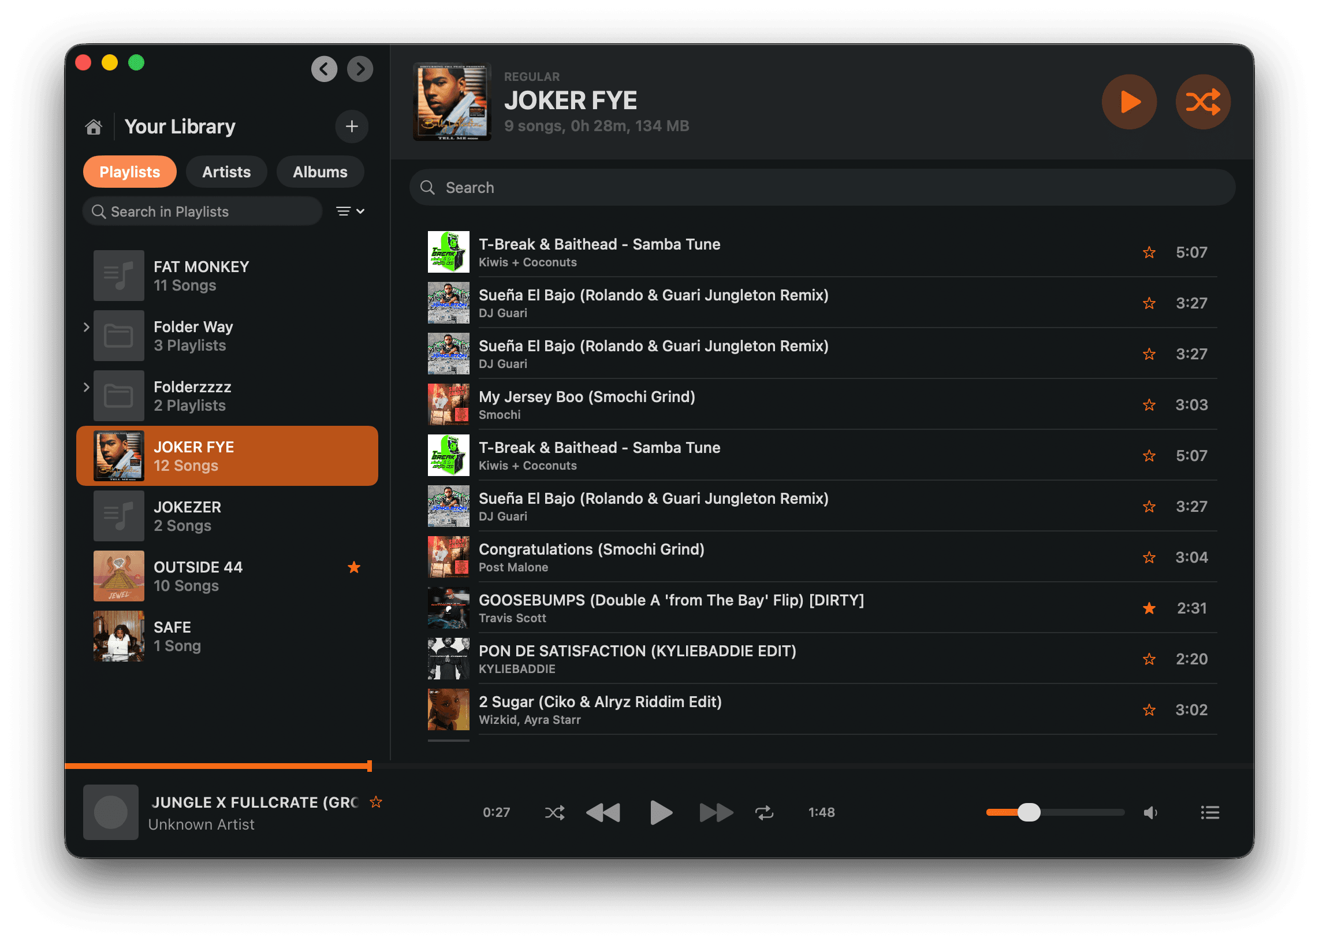
Task: Expand the Folderzzzz playlist folder
Action: click(x=86, y=388)
